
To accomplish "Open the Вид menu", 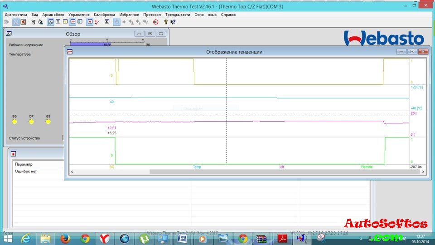I will [x=35, y=15].
